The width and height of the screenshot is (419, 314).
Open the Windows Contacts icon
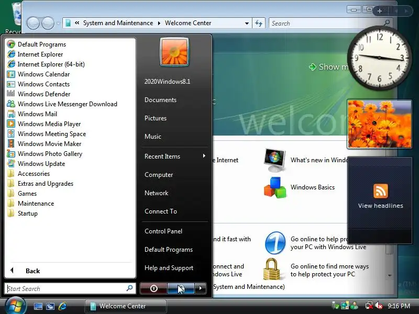click(x=11, y=84)
